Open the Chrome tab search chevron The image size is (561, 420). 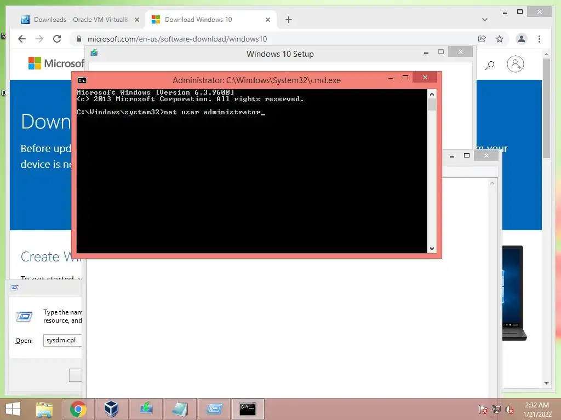point(485,20)
